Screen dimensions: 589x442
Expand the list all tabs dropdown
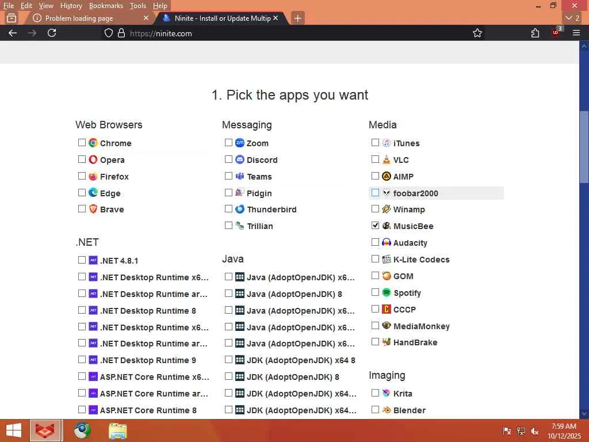pyautogui.click(x=572, y=18)
